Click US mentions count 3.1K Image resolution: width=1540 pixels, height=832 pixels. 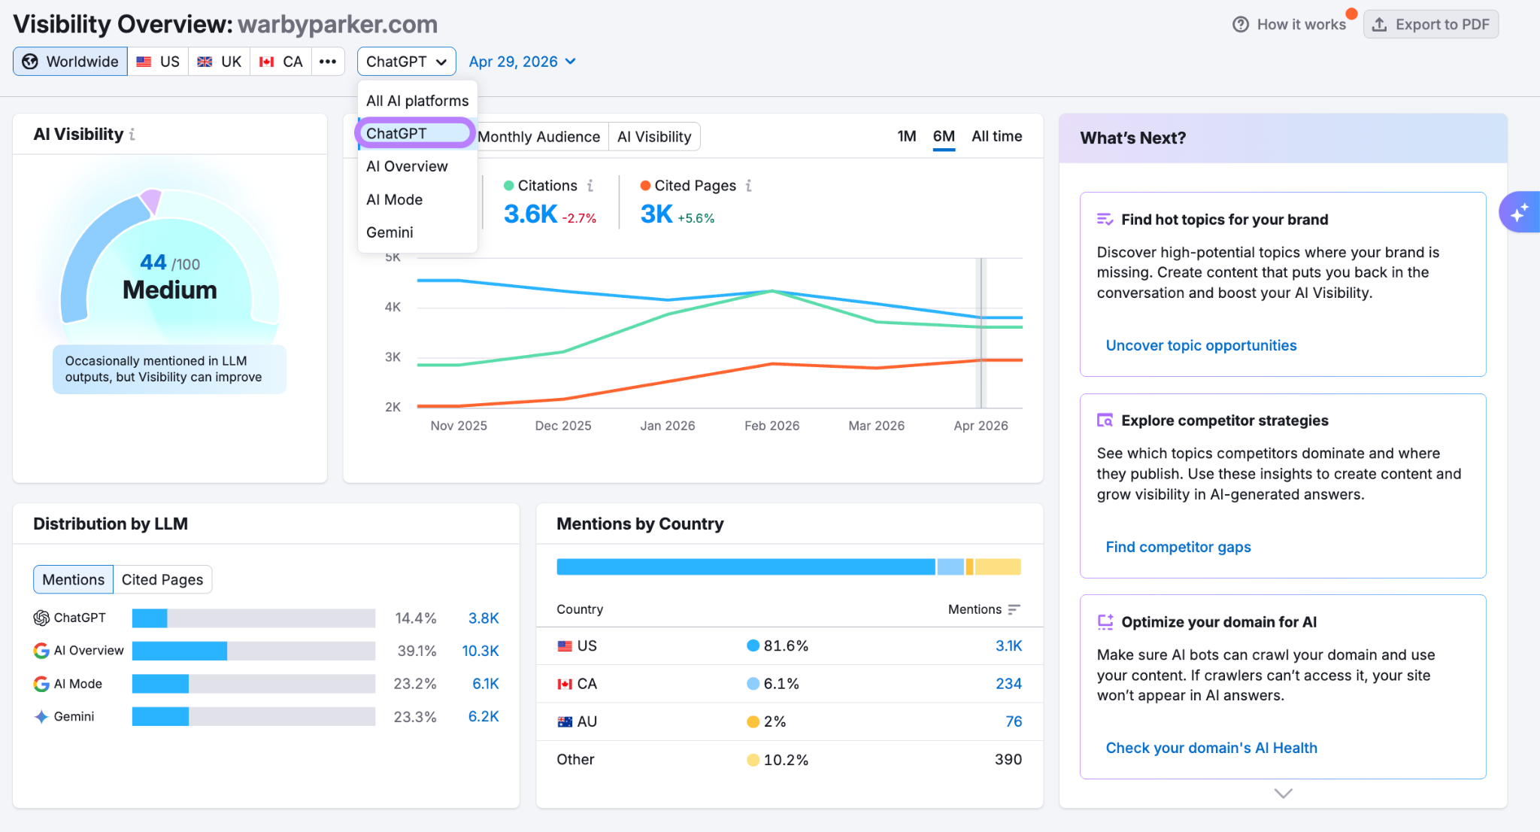point(1008,645)
